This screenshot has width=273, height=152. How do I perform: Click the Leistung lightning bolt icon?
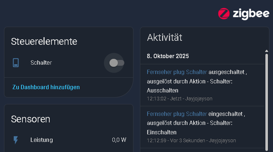click(16, 140)
